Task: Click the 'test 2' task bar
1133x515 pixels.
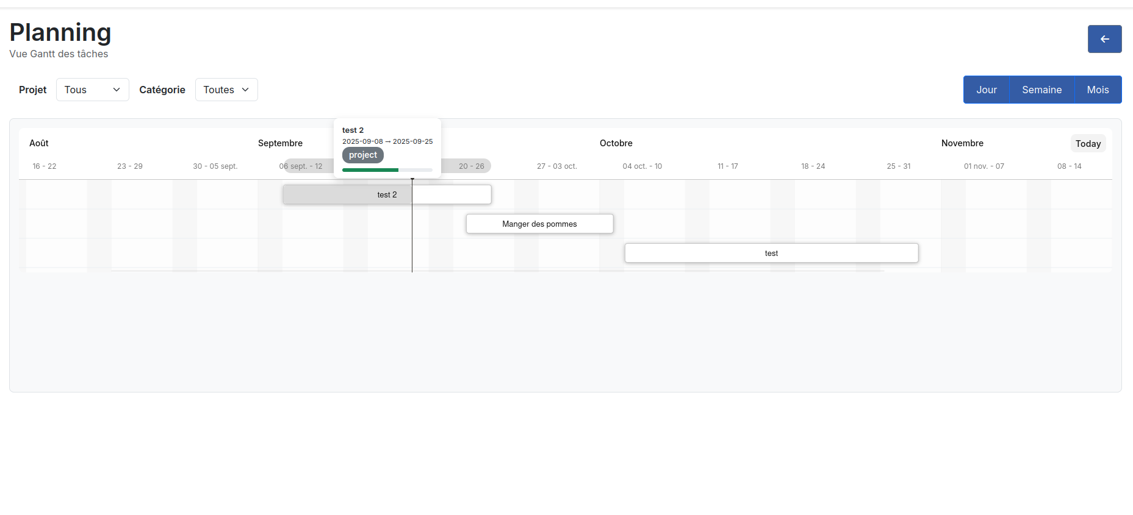Action: [x=387, y=195]
